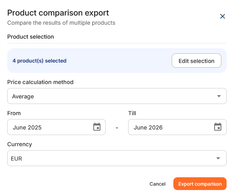Screen dimensions: 233x194
Task: Open the Price calculation method combo box
Action: (117, 96)
